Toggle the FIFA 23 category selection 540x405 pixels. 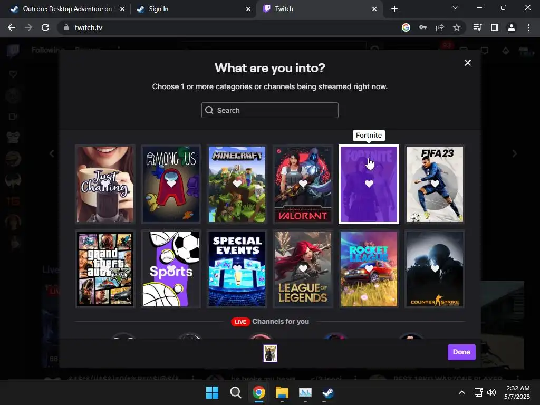point(435,184)
